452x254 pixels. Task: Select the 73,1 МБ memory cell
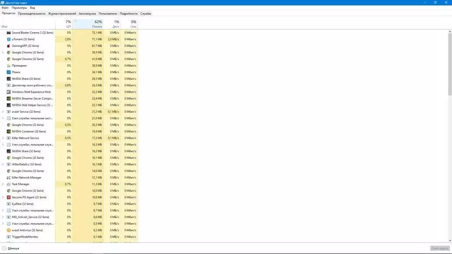pyautogui.click(x=88, y=33)
